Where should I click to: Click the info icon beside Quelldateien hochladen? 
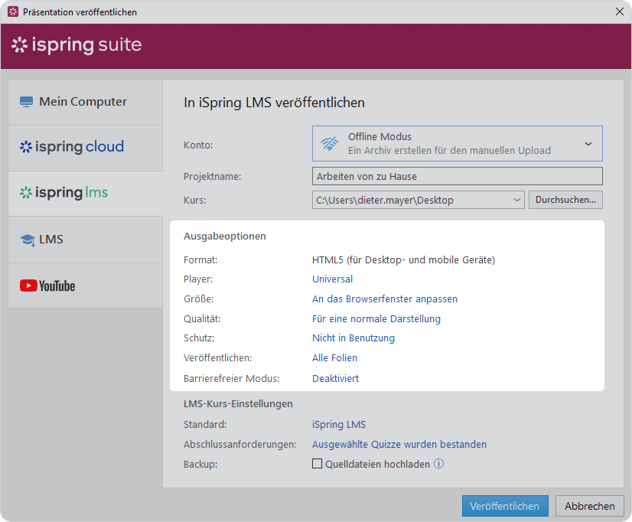[439, 464]
